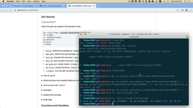Click the './simple' code line
Screen dimensions: 193x108
tap(47, 44)
